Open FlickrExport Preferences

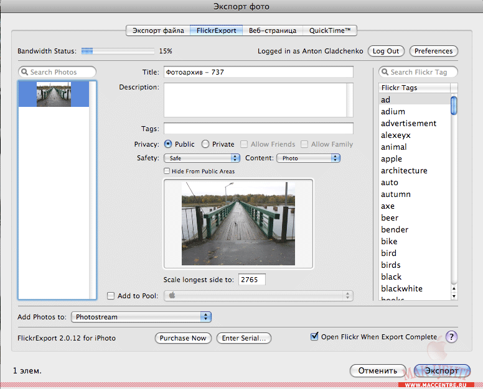(x=433, y=51)
